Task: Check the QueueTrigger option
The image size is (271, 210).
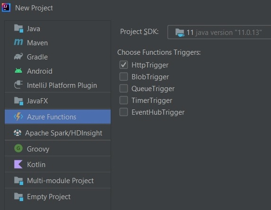Action: coord(123,88)
